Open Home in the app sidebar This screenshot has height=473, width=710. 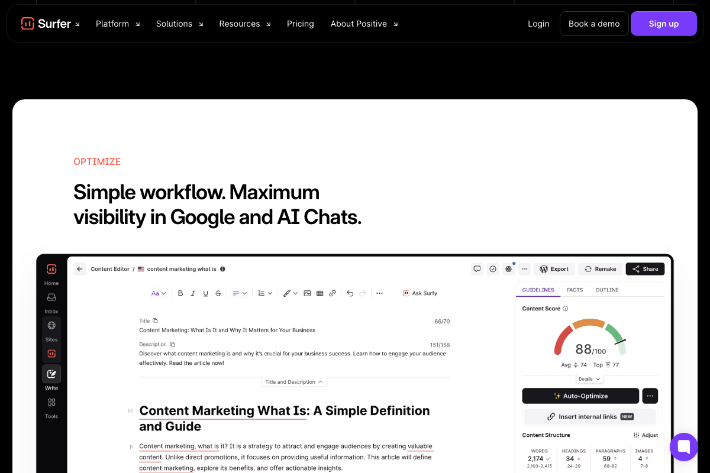click(x=51, y=283)
